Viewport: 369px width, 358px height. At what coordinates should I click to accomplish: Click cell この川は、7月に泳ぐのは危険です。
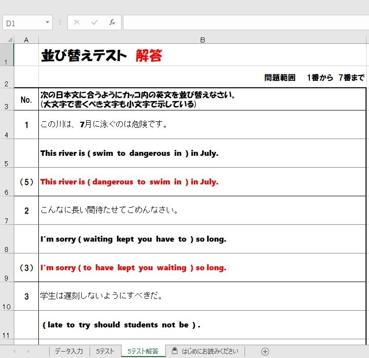(202, 125)
